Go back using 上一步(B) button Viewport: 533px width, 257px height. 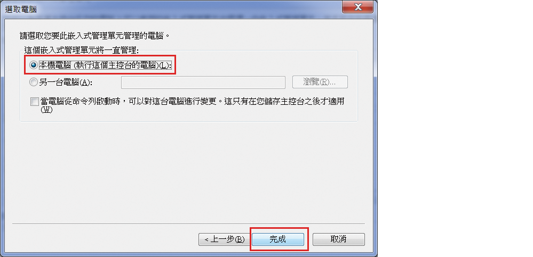(224, 239)
